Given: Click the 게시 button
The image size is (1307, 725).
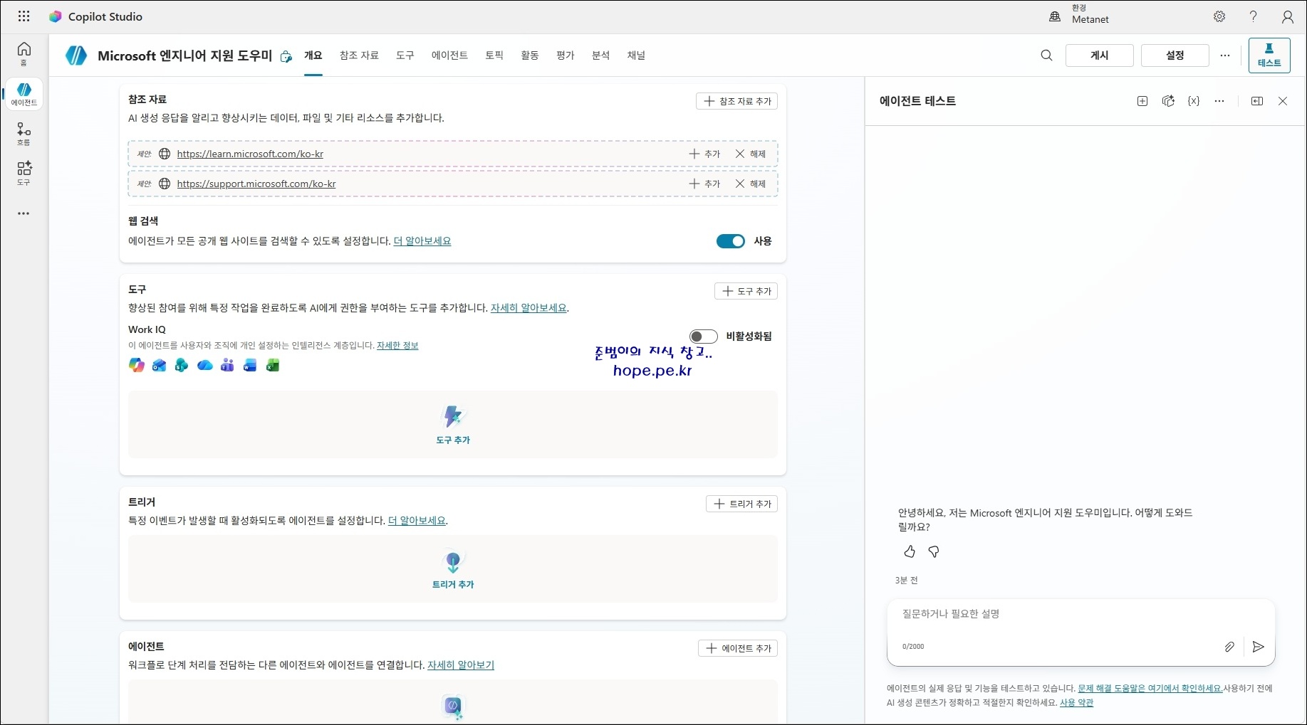Looking at the screenshot, I should click(1100, 55).
